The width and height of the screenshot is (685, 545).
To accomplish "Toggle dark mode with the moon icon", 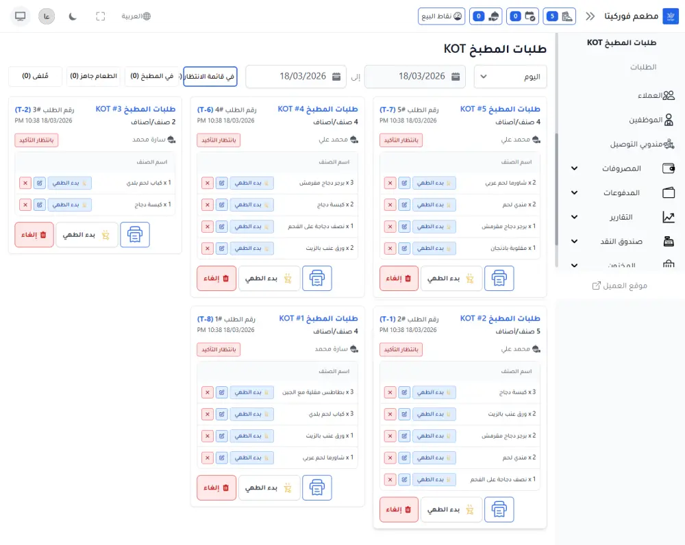I will coord(73,16).
